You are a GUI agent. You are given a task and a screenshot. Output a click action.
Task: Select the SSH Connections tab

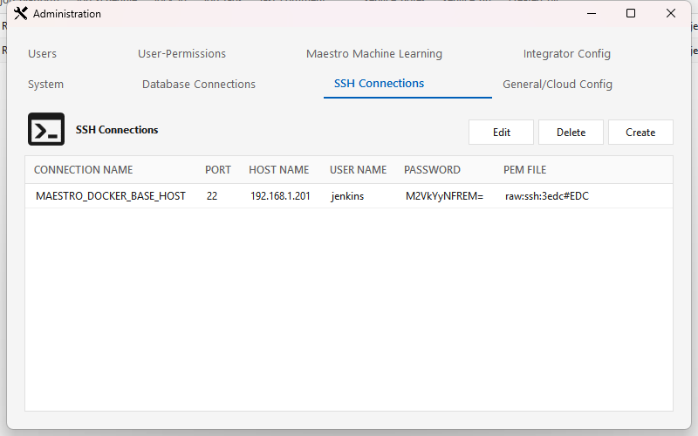(379, 83)
